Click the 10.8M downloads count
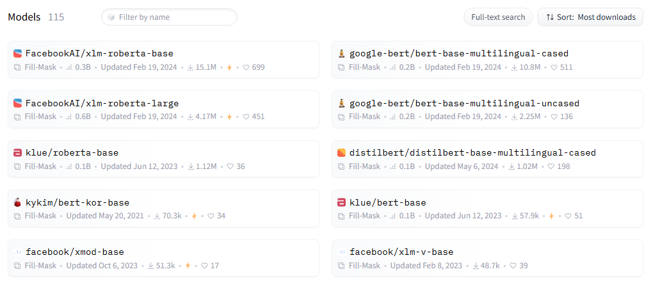This screenshot has height=283, width=651. tap(530, 67)
